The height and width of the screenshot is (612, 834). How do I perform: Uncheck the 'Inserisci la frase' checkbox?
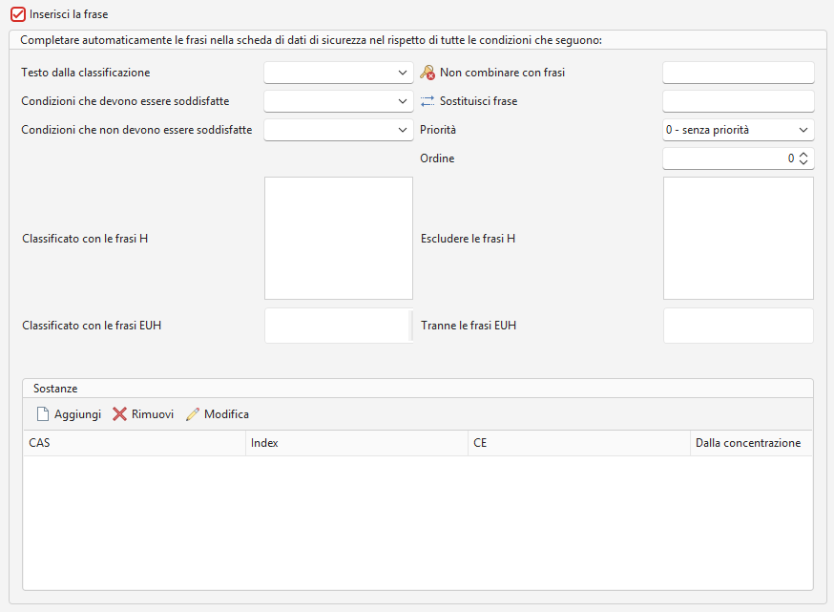click(18, 14)
